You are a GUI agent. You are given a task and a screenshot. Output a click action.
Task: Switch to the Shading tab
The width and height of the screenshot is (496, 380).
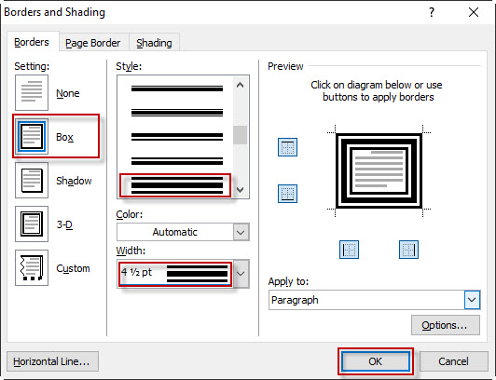point(154,43)
